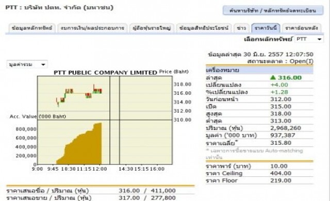
Task: Open the ข้อมูลหลักทรัพย์ tab
Action: (x=32, y=28)
